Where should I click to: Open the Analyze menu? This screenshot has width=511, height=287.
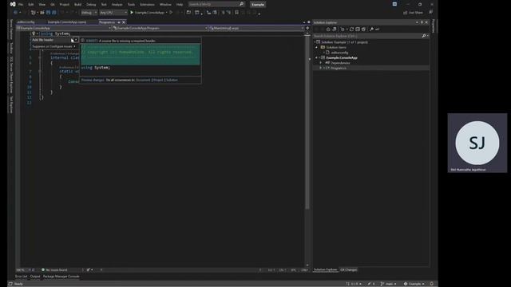[x=117, y=5]
